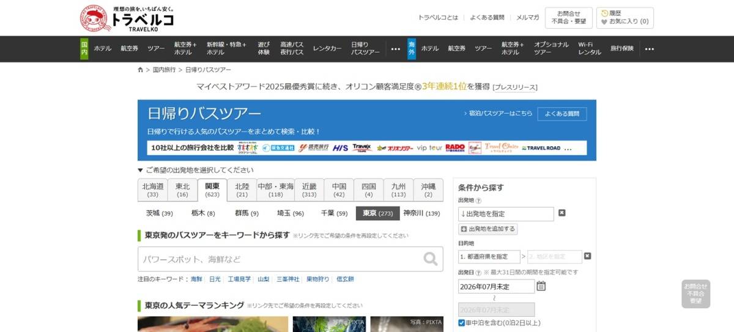Open 高速バス 夜行バス menu item
This screenshot has width=734, height=332.
292,49
